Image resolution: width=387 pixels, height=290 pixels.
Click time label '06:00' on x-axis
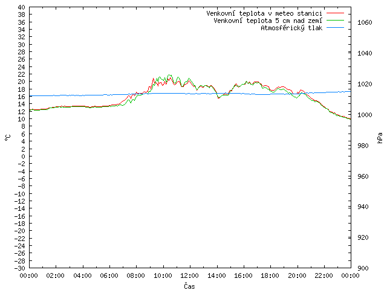[x=109, y=275]
